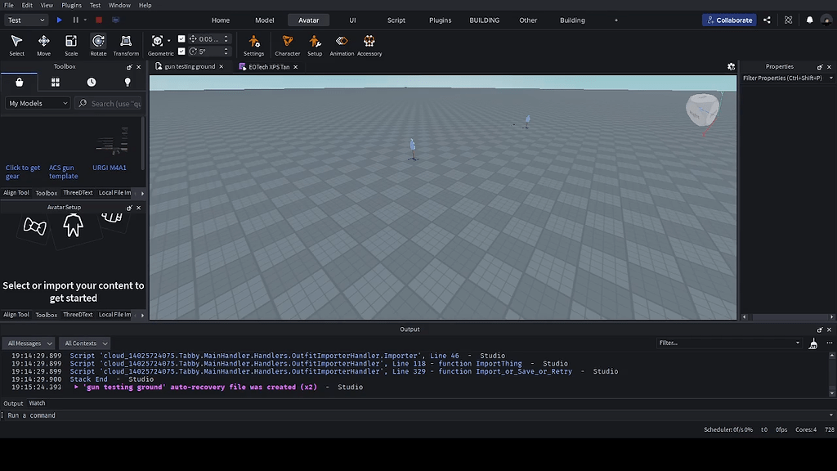837x471 pixels.
Task: Open the ACS gun template link
Action: coord(64,172)
